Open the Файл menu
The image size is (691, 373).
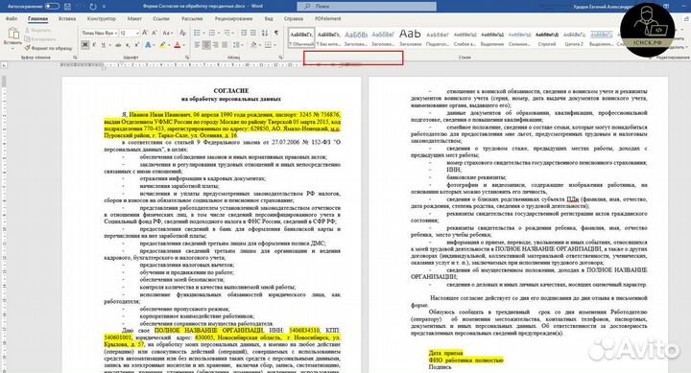[12, 19]
